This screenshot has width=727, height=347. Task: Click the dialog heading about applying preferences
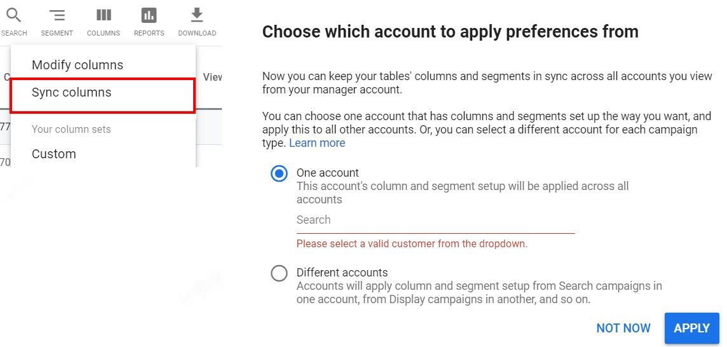(x=450, y=32)
